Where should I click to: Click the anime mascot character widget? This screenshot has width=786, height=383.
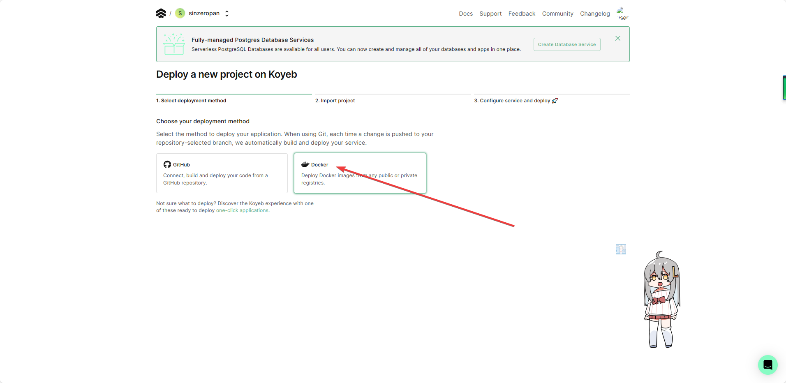click(x=662, y=300)
